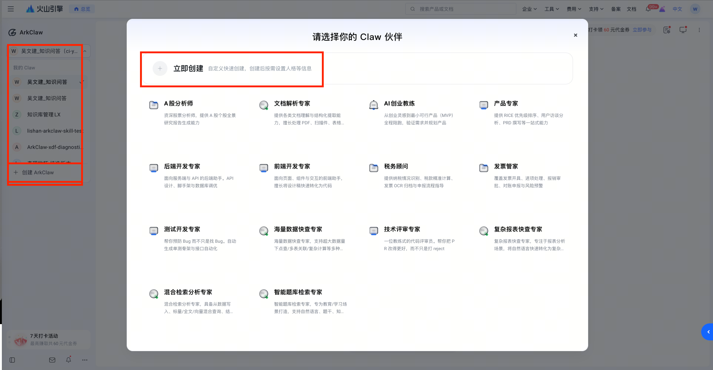Open the 7天打卡活动 banner
Screen dimensions: 713x370
coord(49,340)
